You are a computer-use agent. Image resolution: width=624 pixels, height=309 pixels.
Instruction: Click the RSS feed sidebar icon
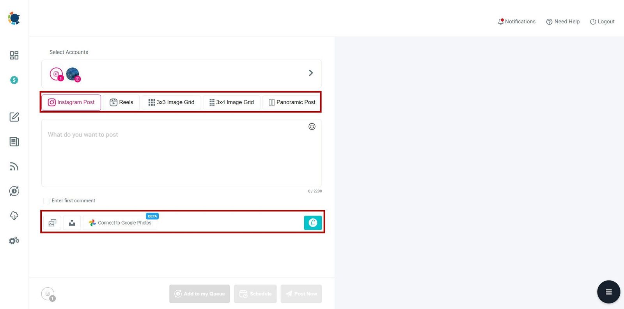[x=14, y=167]
